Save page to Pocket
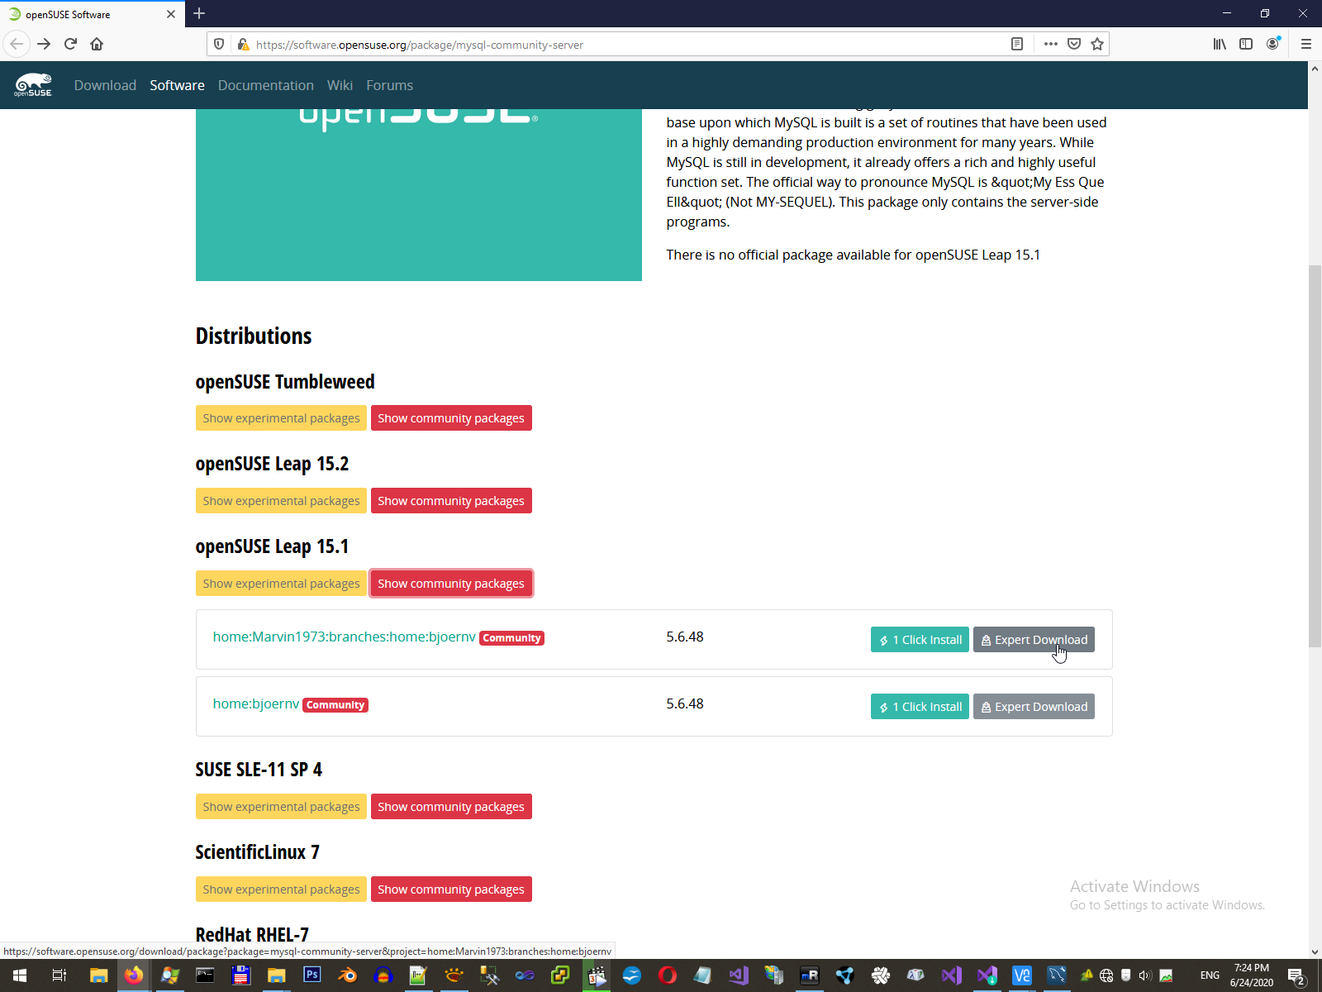 coord(1074,44)
